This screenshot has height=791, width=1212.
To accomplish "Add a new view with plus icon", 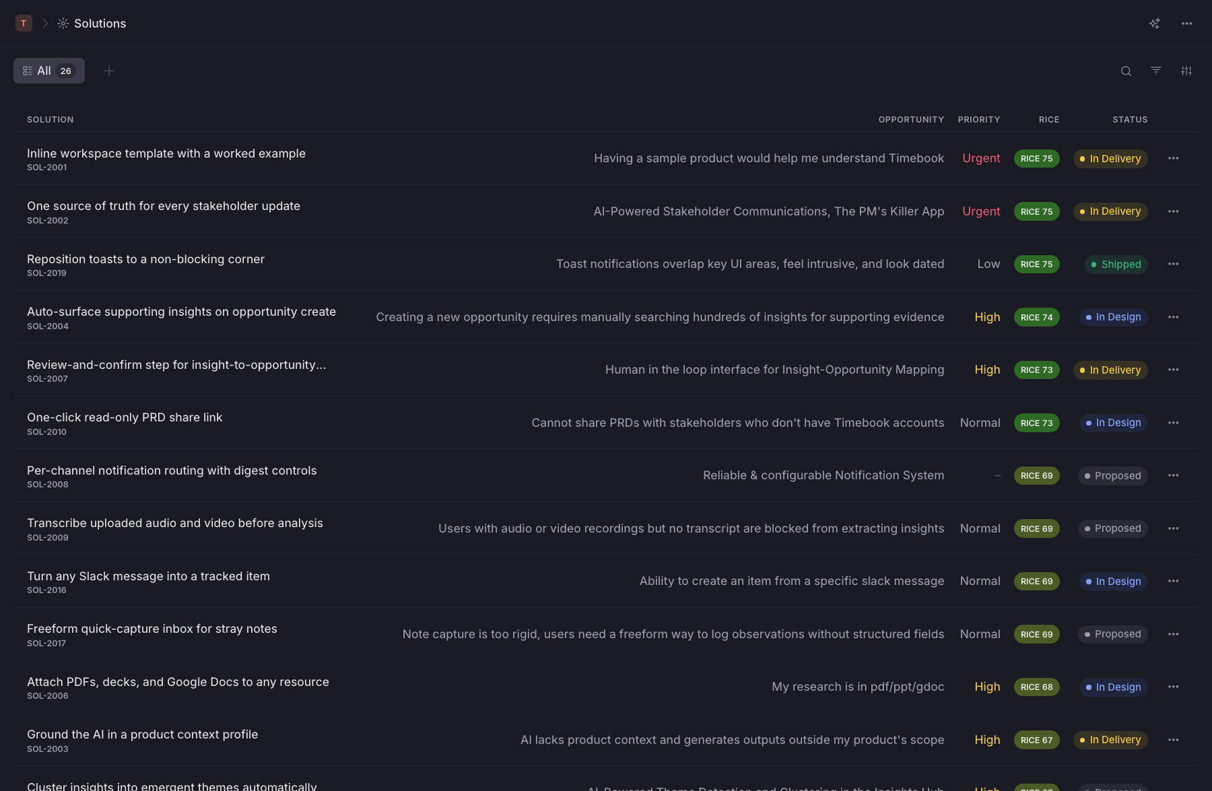I will pos(109,71).
